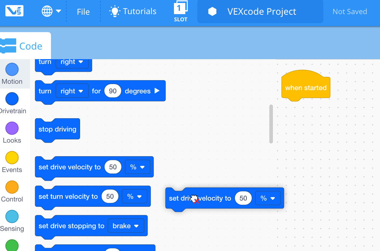Select the Drivetrain category circle
The width and height of the screenshot is (380, 251).
click(12, 99)
